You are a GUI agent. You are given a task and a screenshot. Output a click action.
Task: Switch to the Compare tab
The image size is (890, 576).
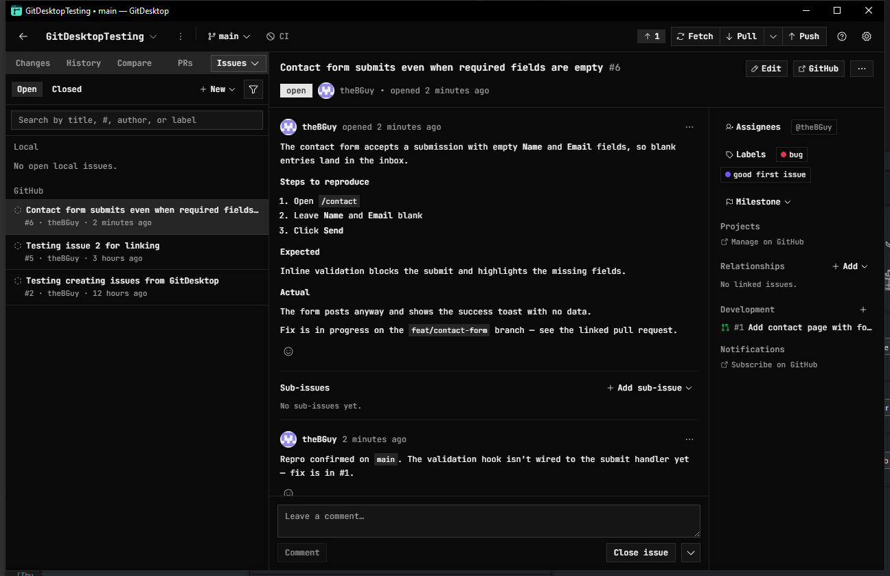tap(135, 63)
